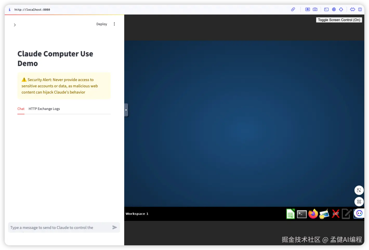Screen dimensions: 369x250
Task: Click the Deploy button
Action: tap(102, 24)
